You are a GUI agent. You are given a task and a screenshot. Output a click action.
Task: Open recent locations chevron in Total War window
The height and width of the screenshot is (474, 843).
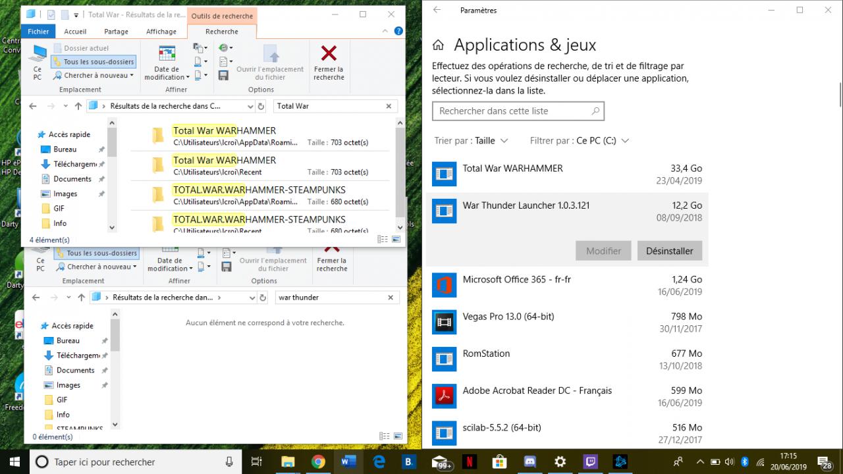65,106
